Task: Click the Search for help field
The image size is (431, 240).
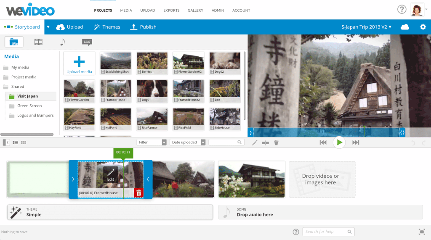Action: 328,232
